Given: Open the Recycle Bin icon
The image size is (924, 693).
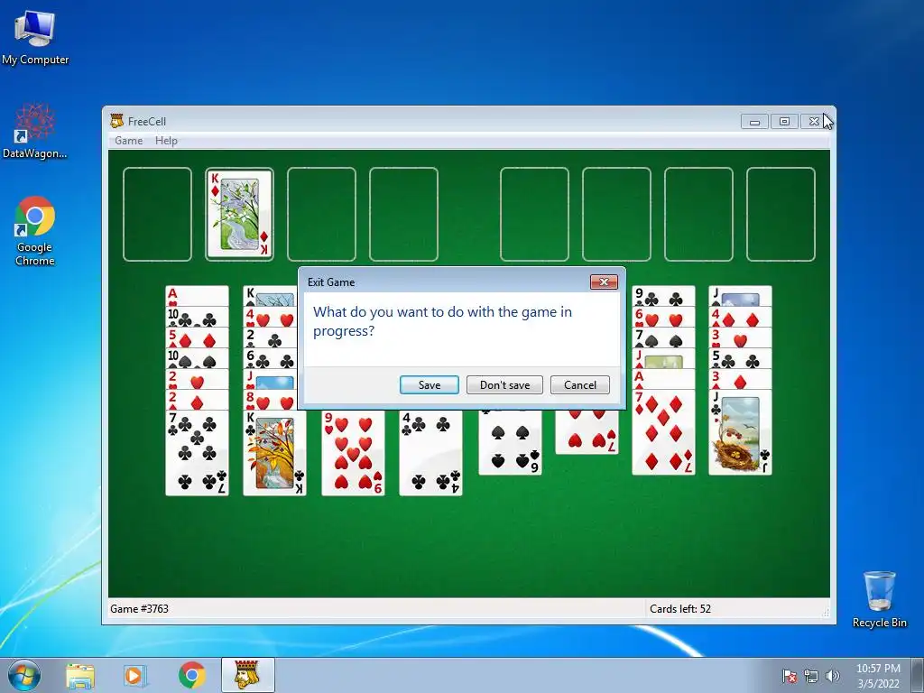Looking at the screenshot, I should [x=879, y=599].
